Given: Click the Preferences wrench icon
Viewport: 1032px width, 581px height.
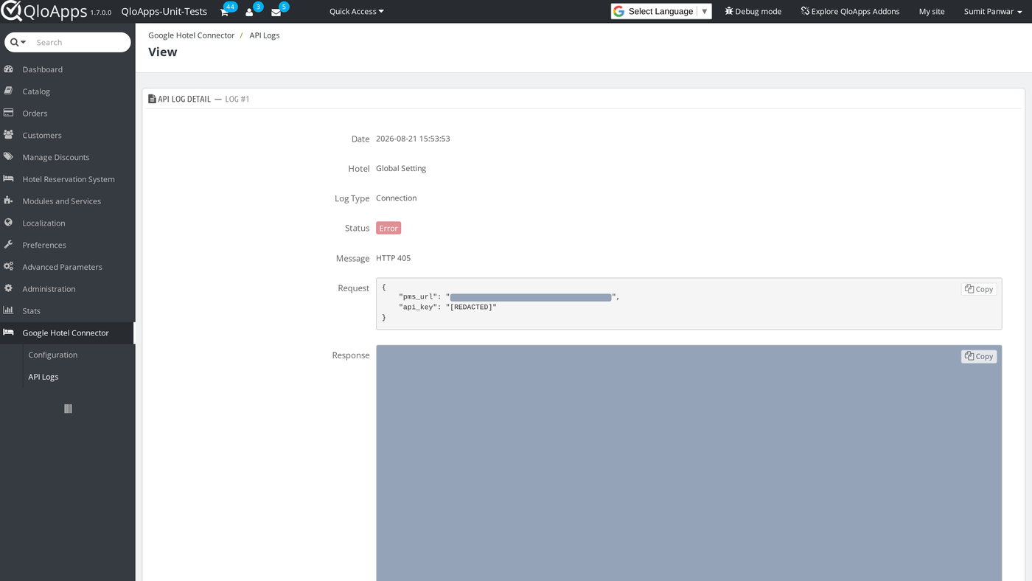Looking at the screenshot, I should point(9,245).
